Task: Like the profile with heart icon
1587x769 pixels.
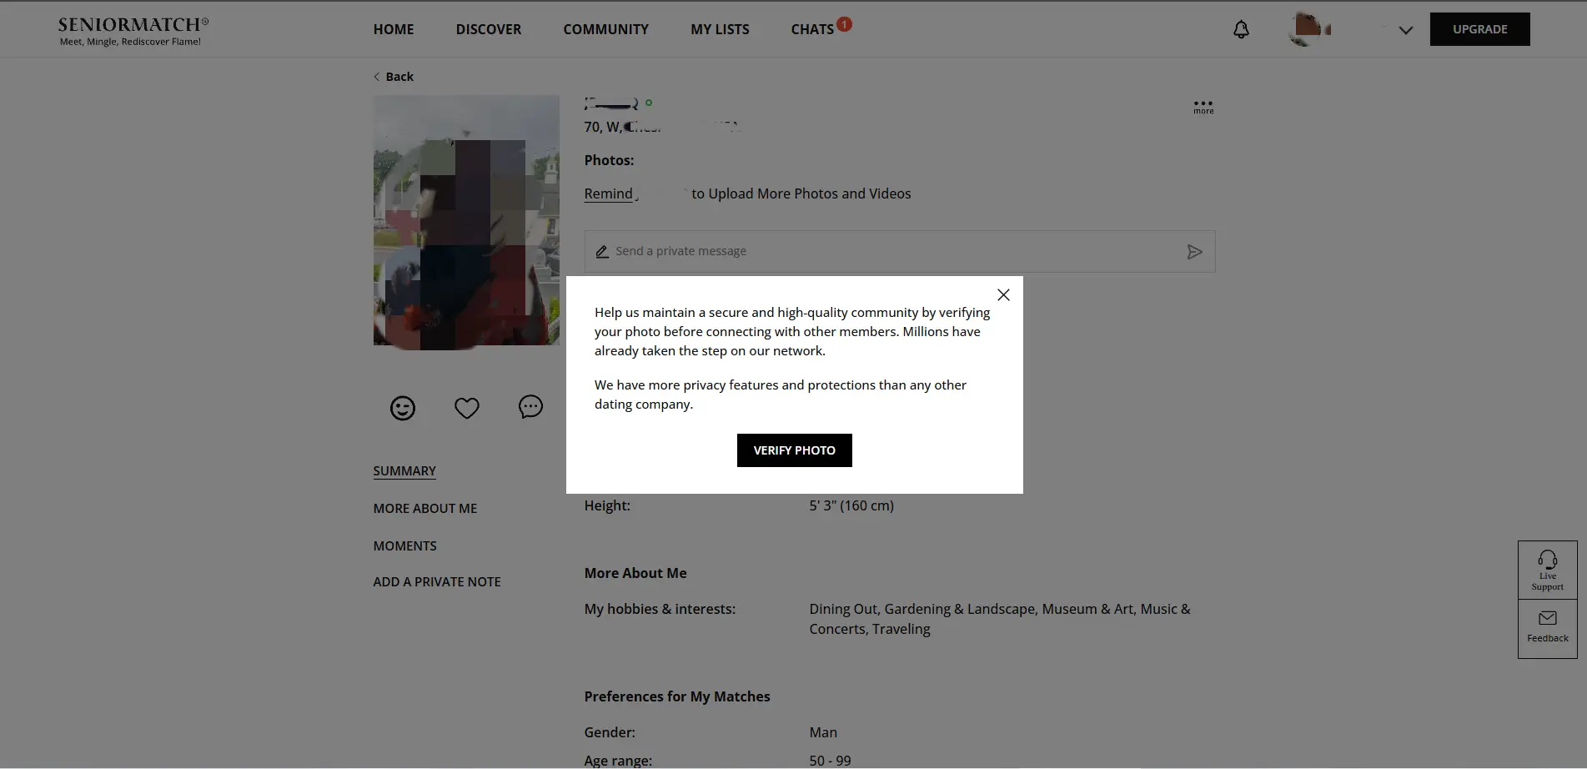Action: point(467,408)
